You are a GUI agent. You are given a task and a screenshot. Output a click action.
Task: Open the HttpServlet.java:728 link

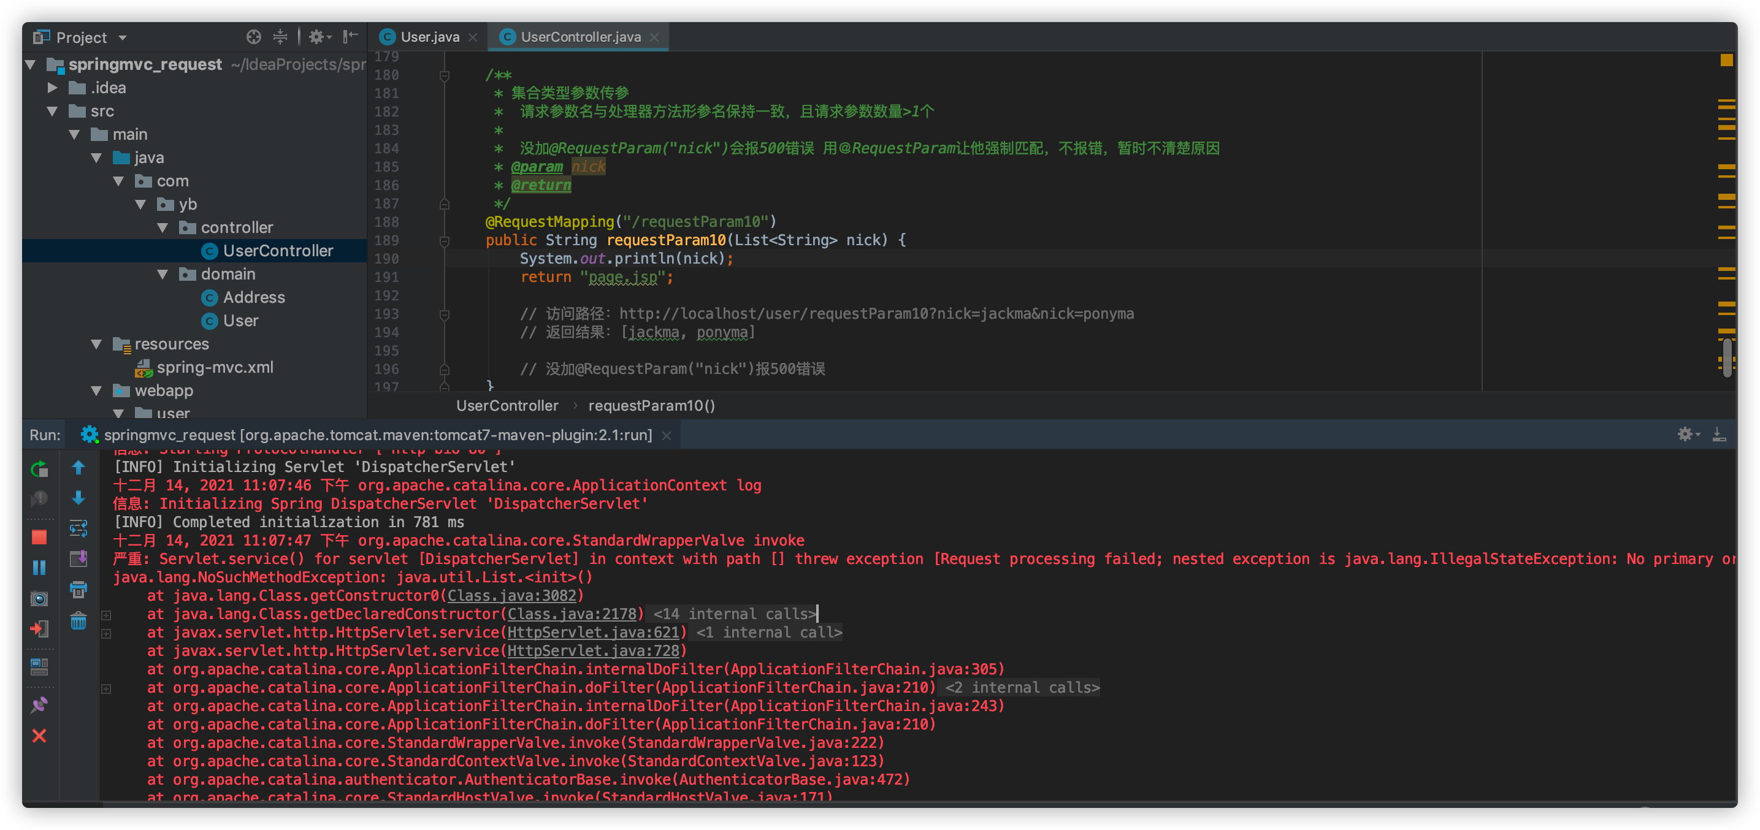(x=593, y=651)
